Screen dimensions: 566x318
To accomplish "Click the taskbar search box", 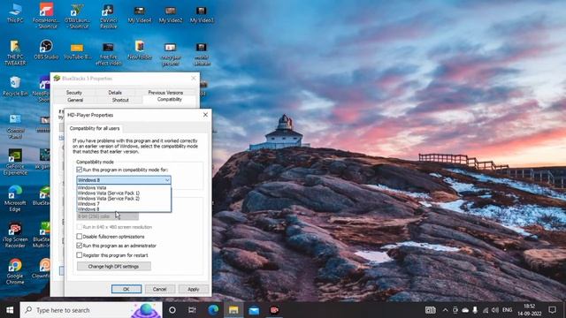I will [x=91, y=310].
